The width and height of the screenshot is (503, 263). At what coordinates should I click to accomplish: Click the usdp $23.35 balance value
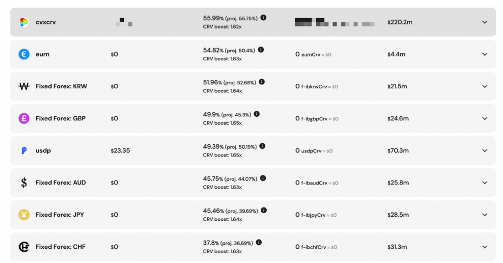tap(120, 151)
